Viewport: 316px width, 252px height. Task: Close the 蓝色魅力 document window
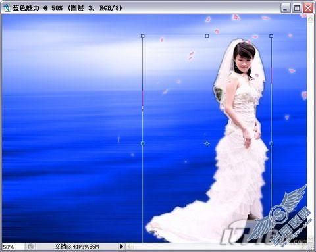(308, 9)
